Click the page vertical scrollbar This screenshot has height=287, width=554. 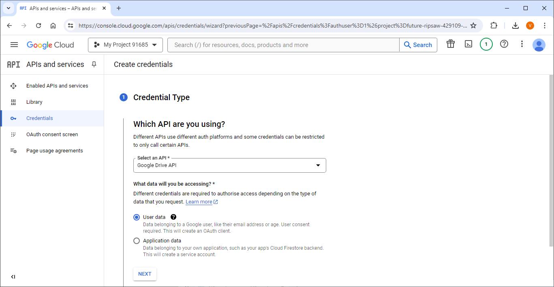[552, 160]
